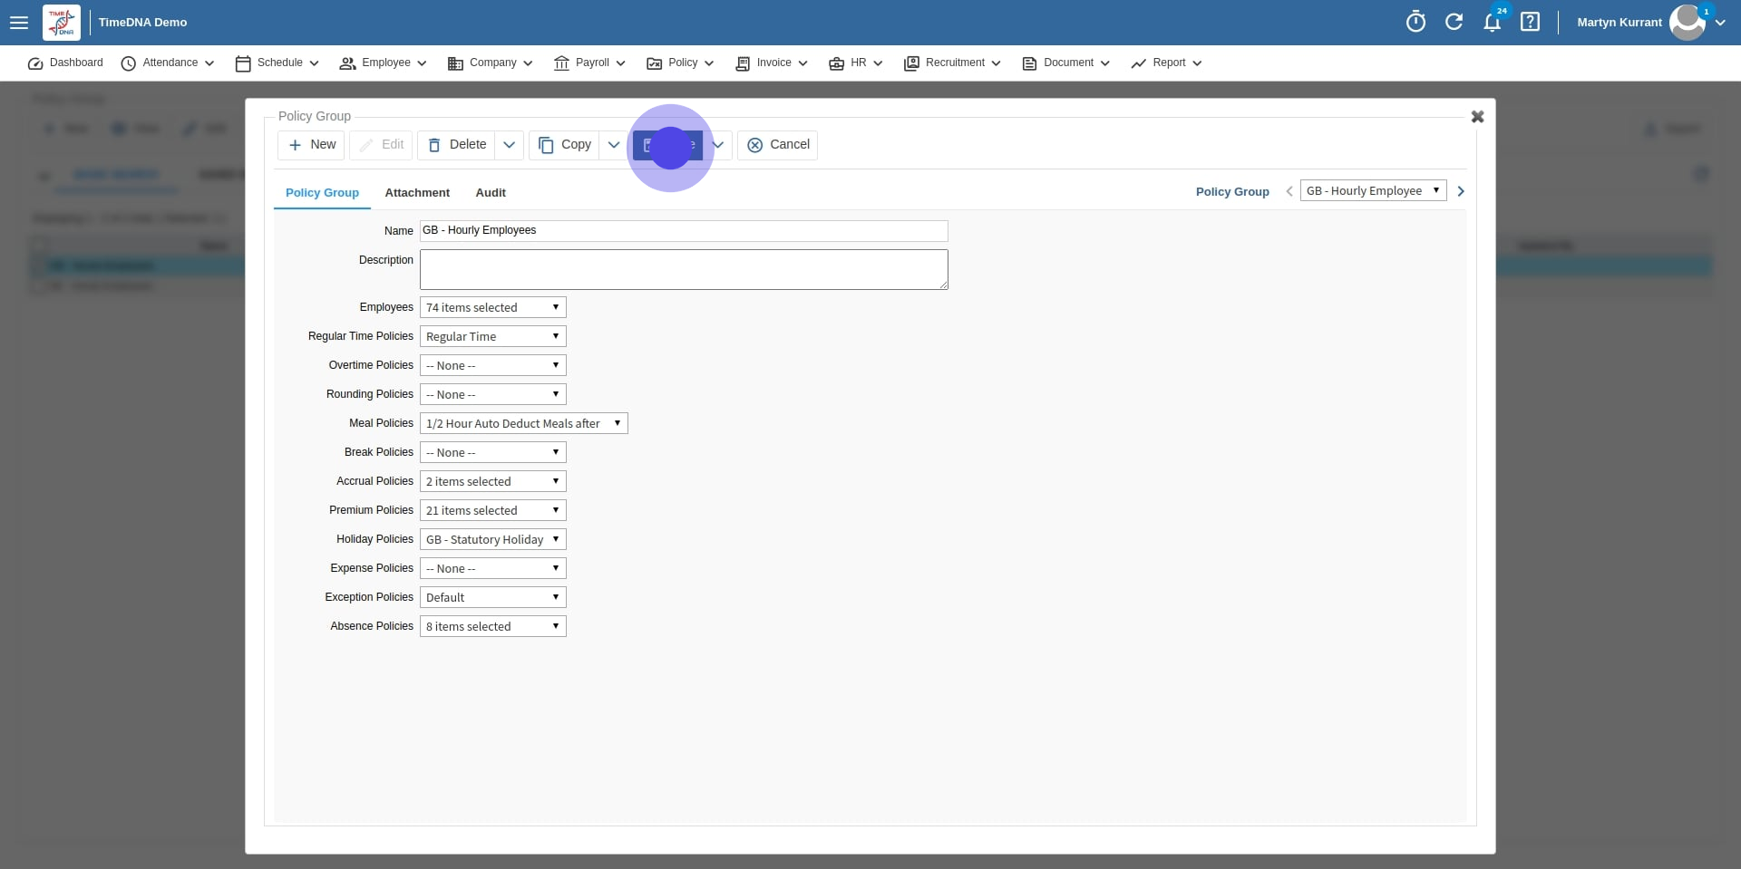1741x869 pixels.
Task: Click the Dashboard gauge icon
Action: [x=35, y=63]
